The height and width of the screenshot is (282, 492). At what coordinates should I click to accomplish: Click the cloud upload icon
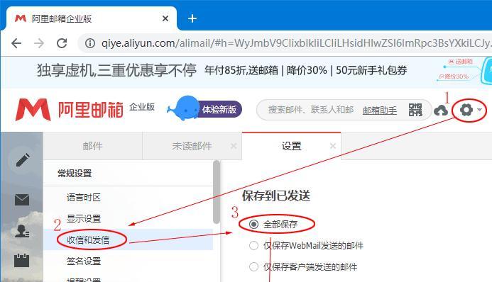point(441,111)
